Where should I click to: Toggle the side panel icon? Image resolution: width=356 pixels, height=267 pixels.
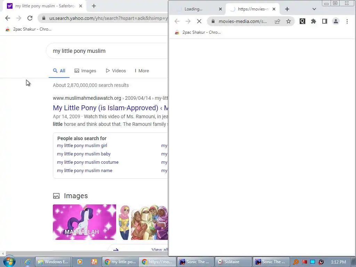point(325,21)
